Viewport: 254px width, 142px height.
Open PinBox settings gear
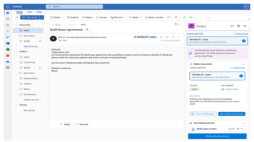[239, 26]
